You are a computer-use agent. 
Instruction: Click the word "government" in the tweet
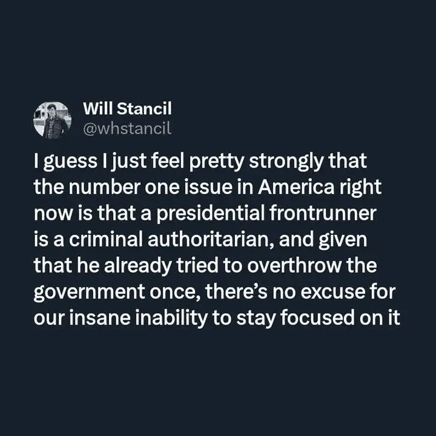coord(79,293)
